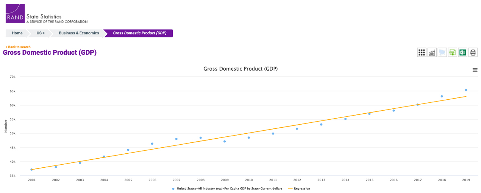Select Gross Domestic Product (GDP) breadcrumb tab
Image resolution: width=481 pixels, height=193 pixels.
point(139,33)
